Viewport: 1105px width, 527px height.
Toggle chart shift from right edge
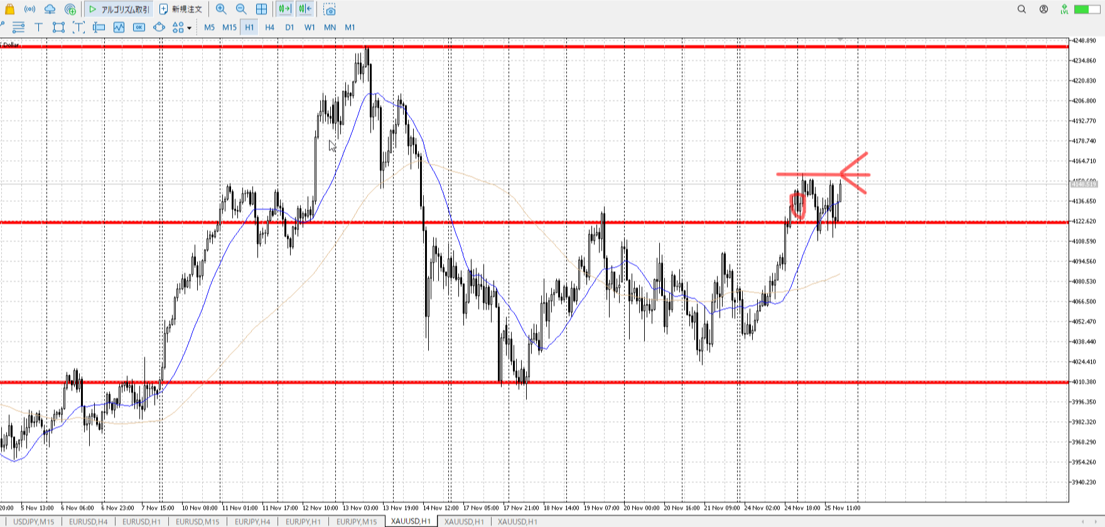pyautogui.click(x=305, y=9)
